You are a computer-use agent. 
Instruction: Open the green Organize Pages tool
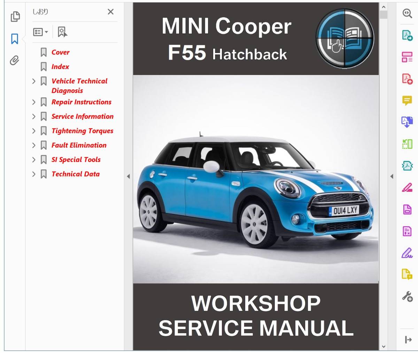pyautogui.click(x=407, y=144)
